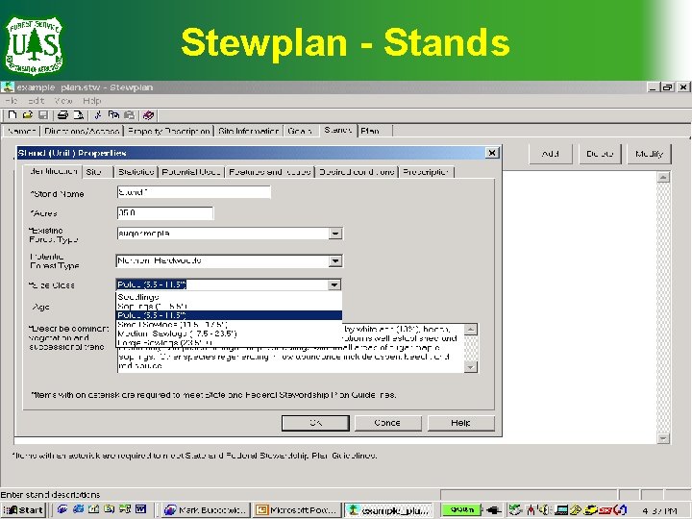Image resolution: width=692 pixels, height=519 pixels.
Task: Open the Potential Uses tab
Action: coord(191,172)
